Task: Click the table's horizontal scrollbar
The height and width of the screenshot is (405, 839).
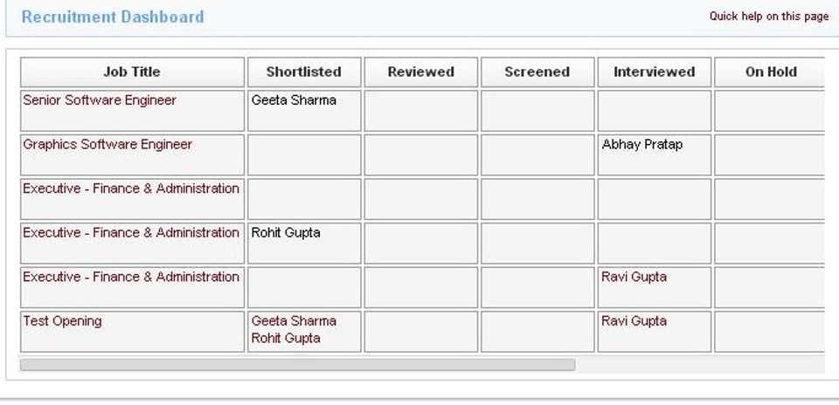Action: tap(297, 364)
